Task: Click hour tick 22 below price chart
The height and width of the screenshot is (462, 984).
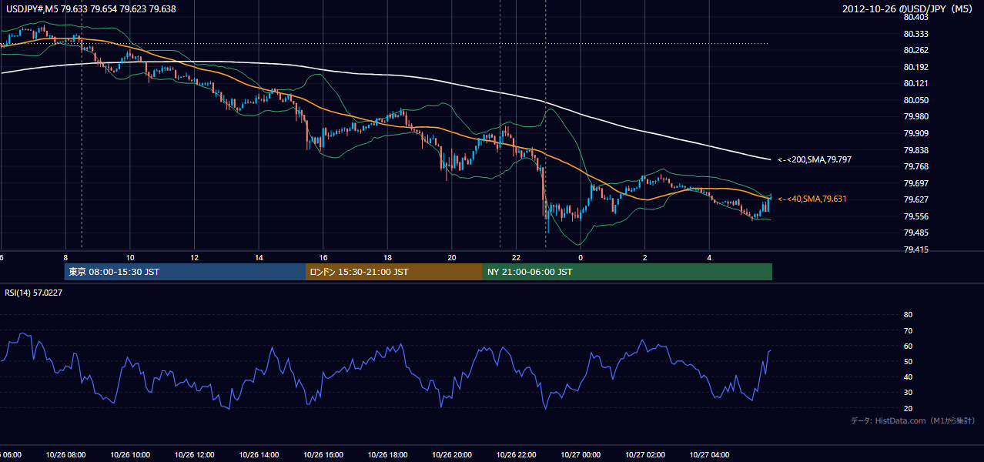Action: (516, 257)
